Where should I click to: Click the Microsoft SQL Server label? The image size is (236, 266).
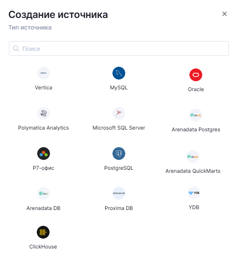pos(119,128)
